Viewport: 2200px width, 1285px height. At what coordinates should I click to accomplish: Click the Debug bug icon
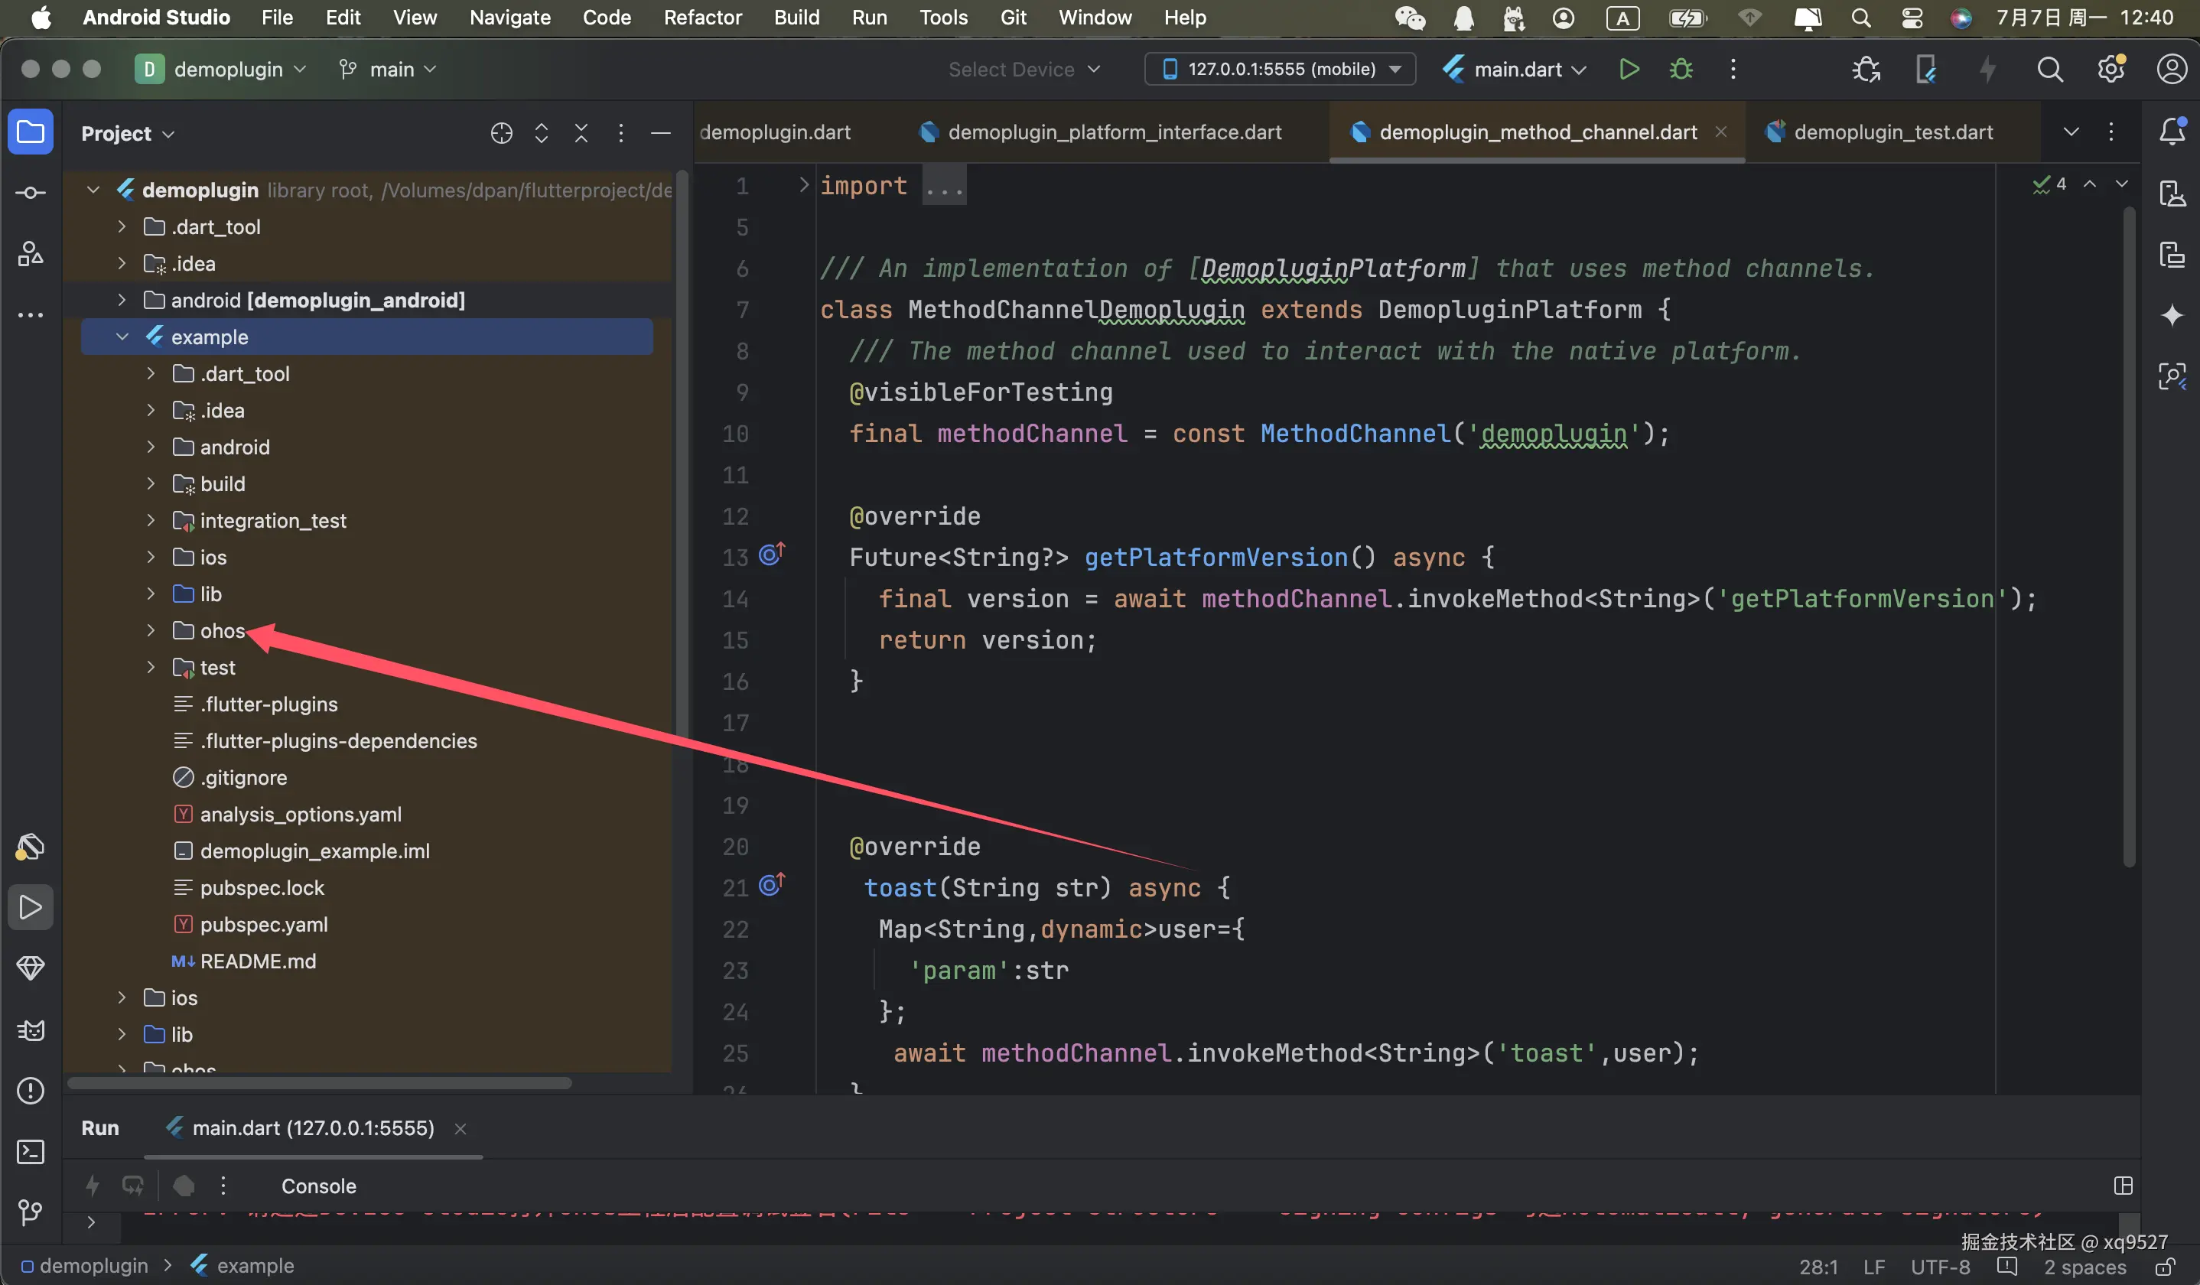tap(1681, 69)
